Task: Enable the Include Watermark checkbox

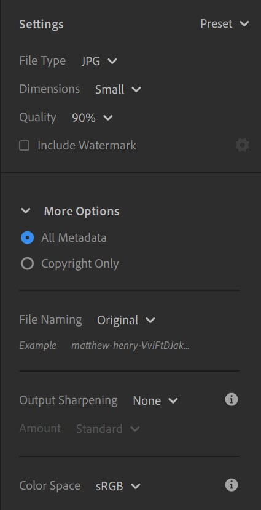Action: coord(25,146)
